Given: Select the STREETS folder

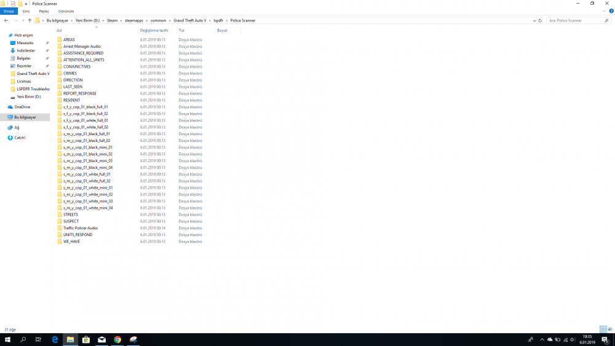Looking at the screenshot, I should point(71,214).
